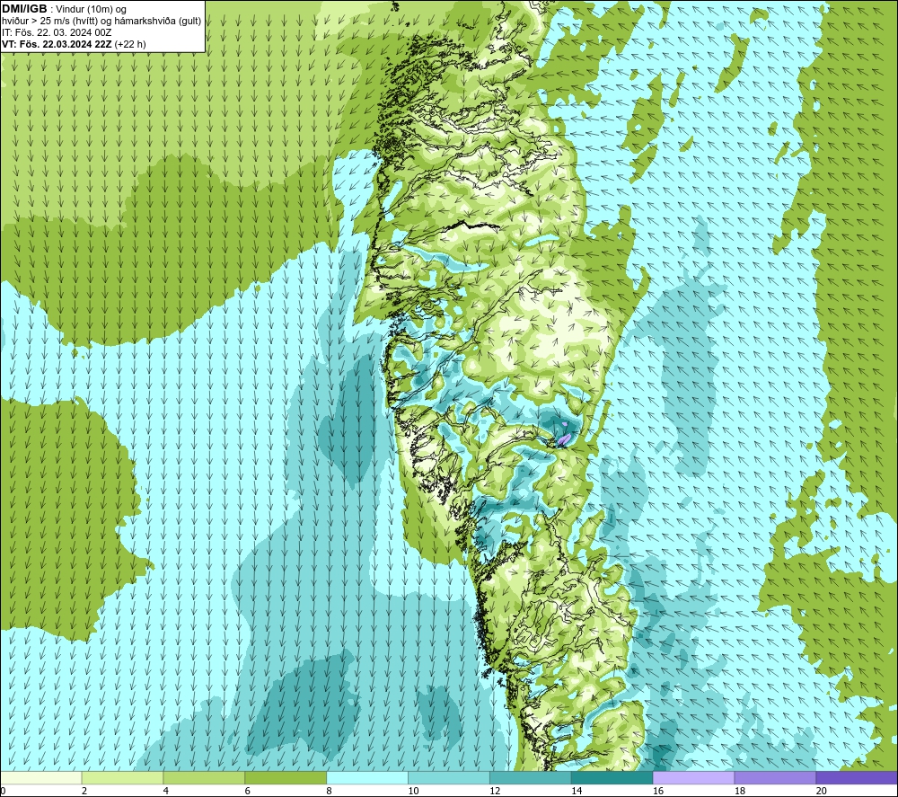898x797 pixels.
Task: Click the 8–10 m/s light cyan swatch
Action: (367, 777)
